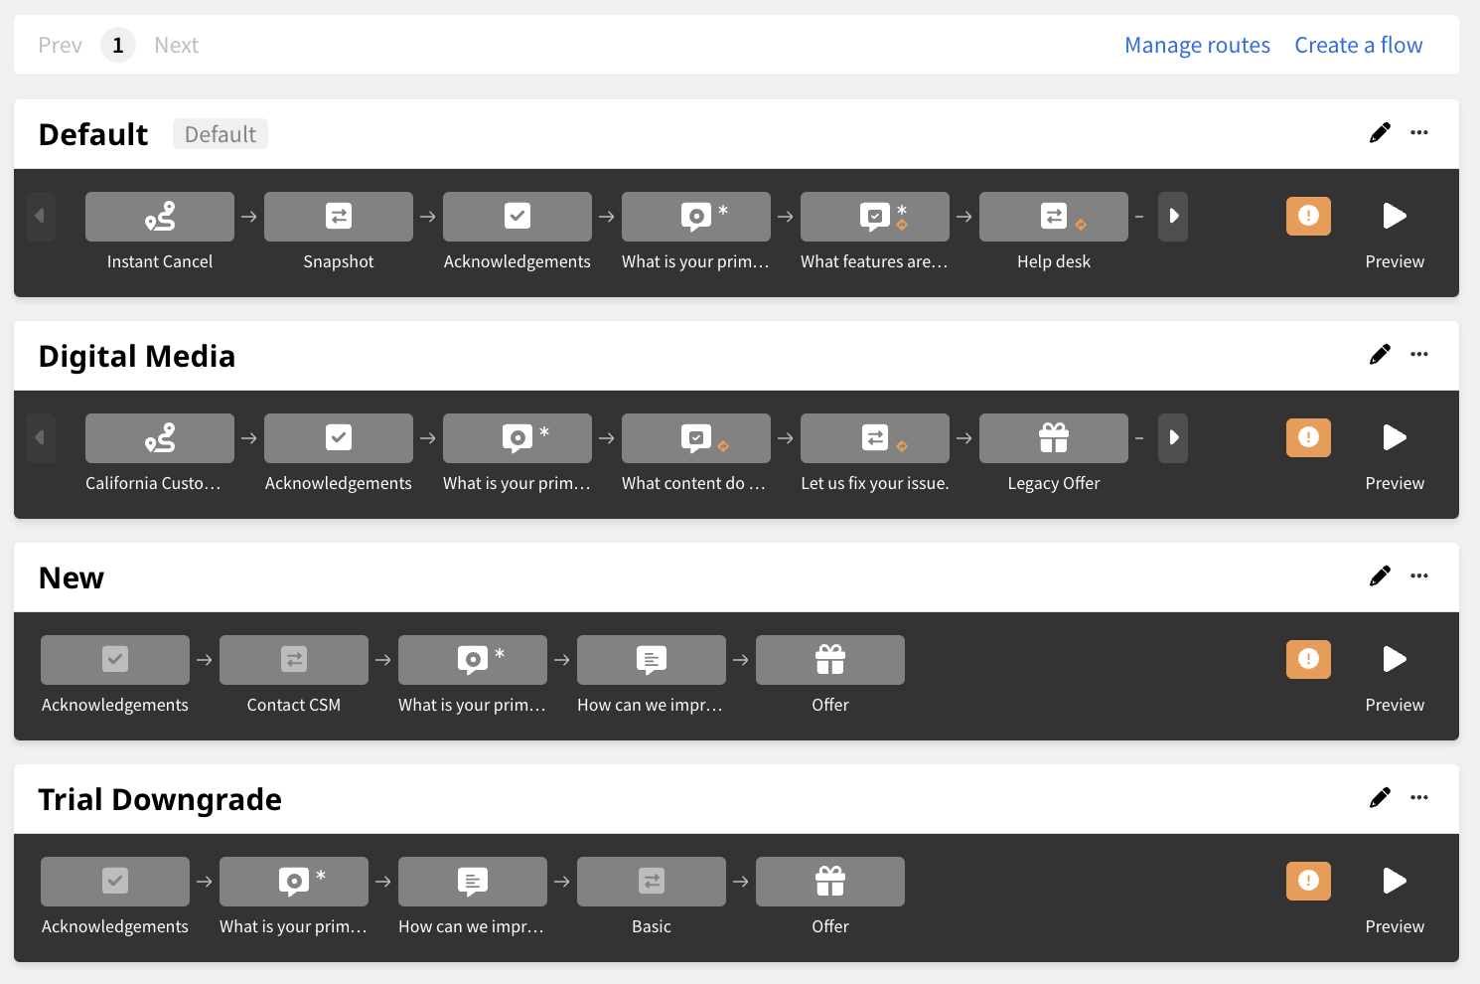The width and height of the screenshot is (1480, 984).
Task: Click the warning indicator on the Default flow
Action: [x=1308, y=216]
